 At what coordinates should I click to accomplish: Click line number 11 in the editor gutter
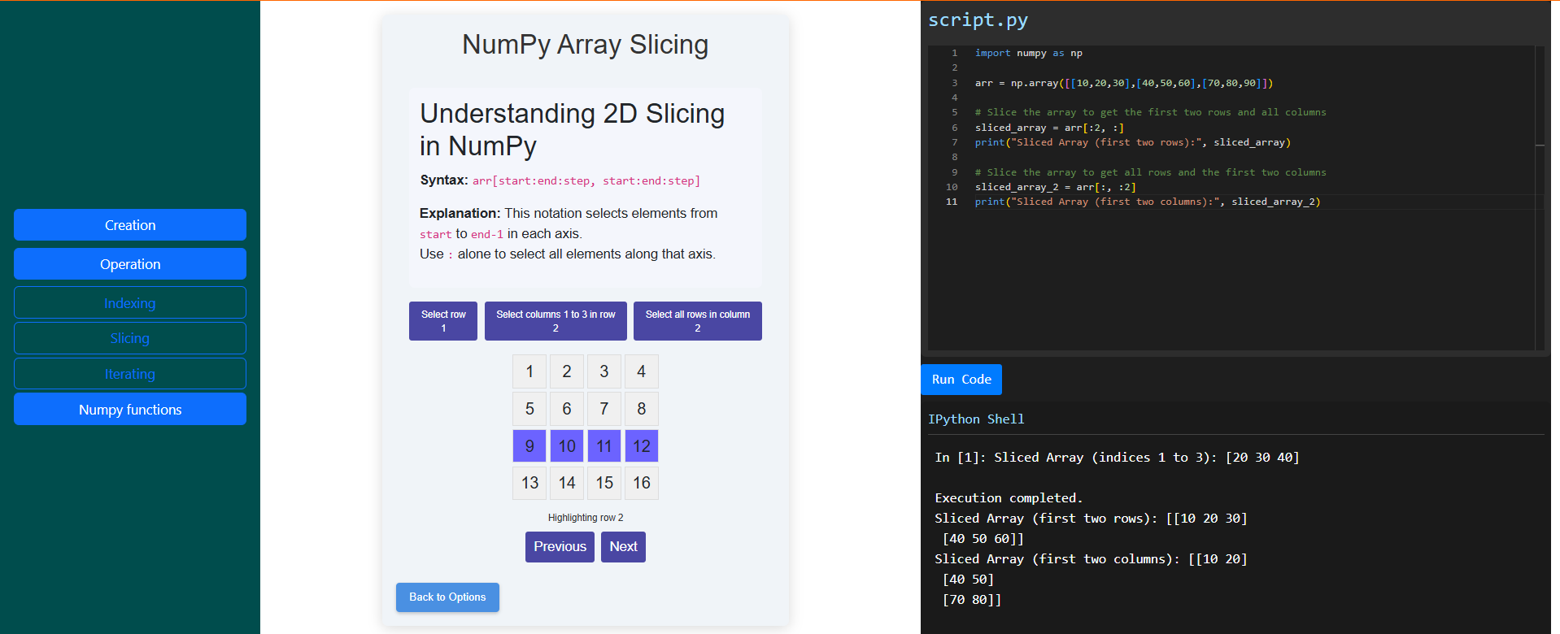[952, 202]
